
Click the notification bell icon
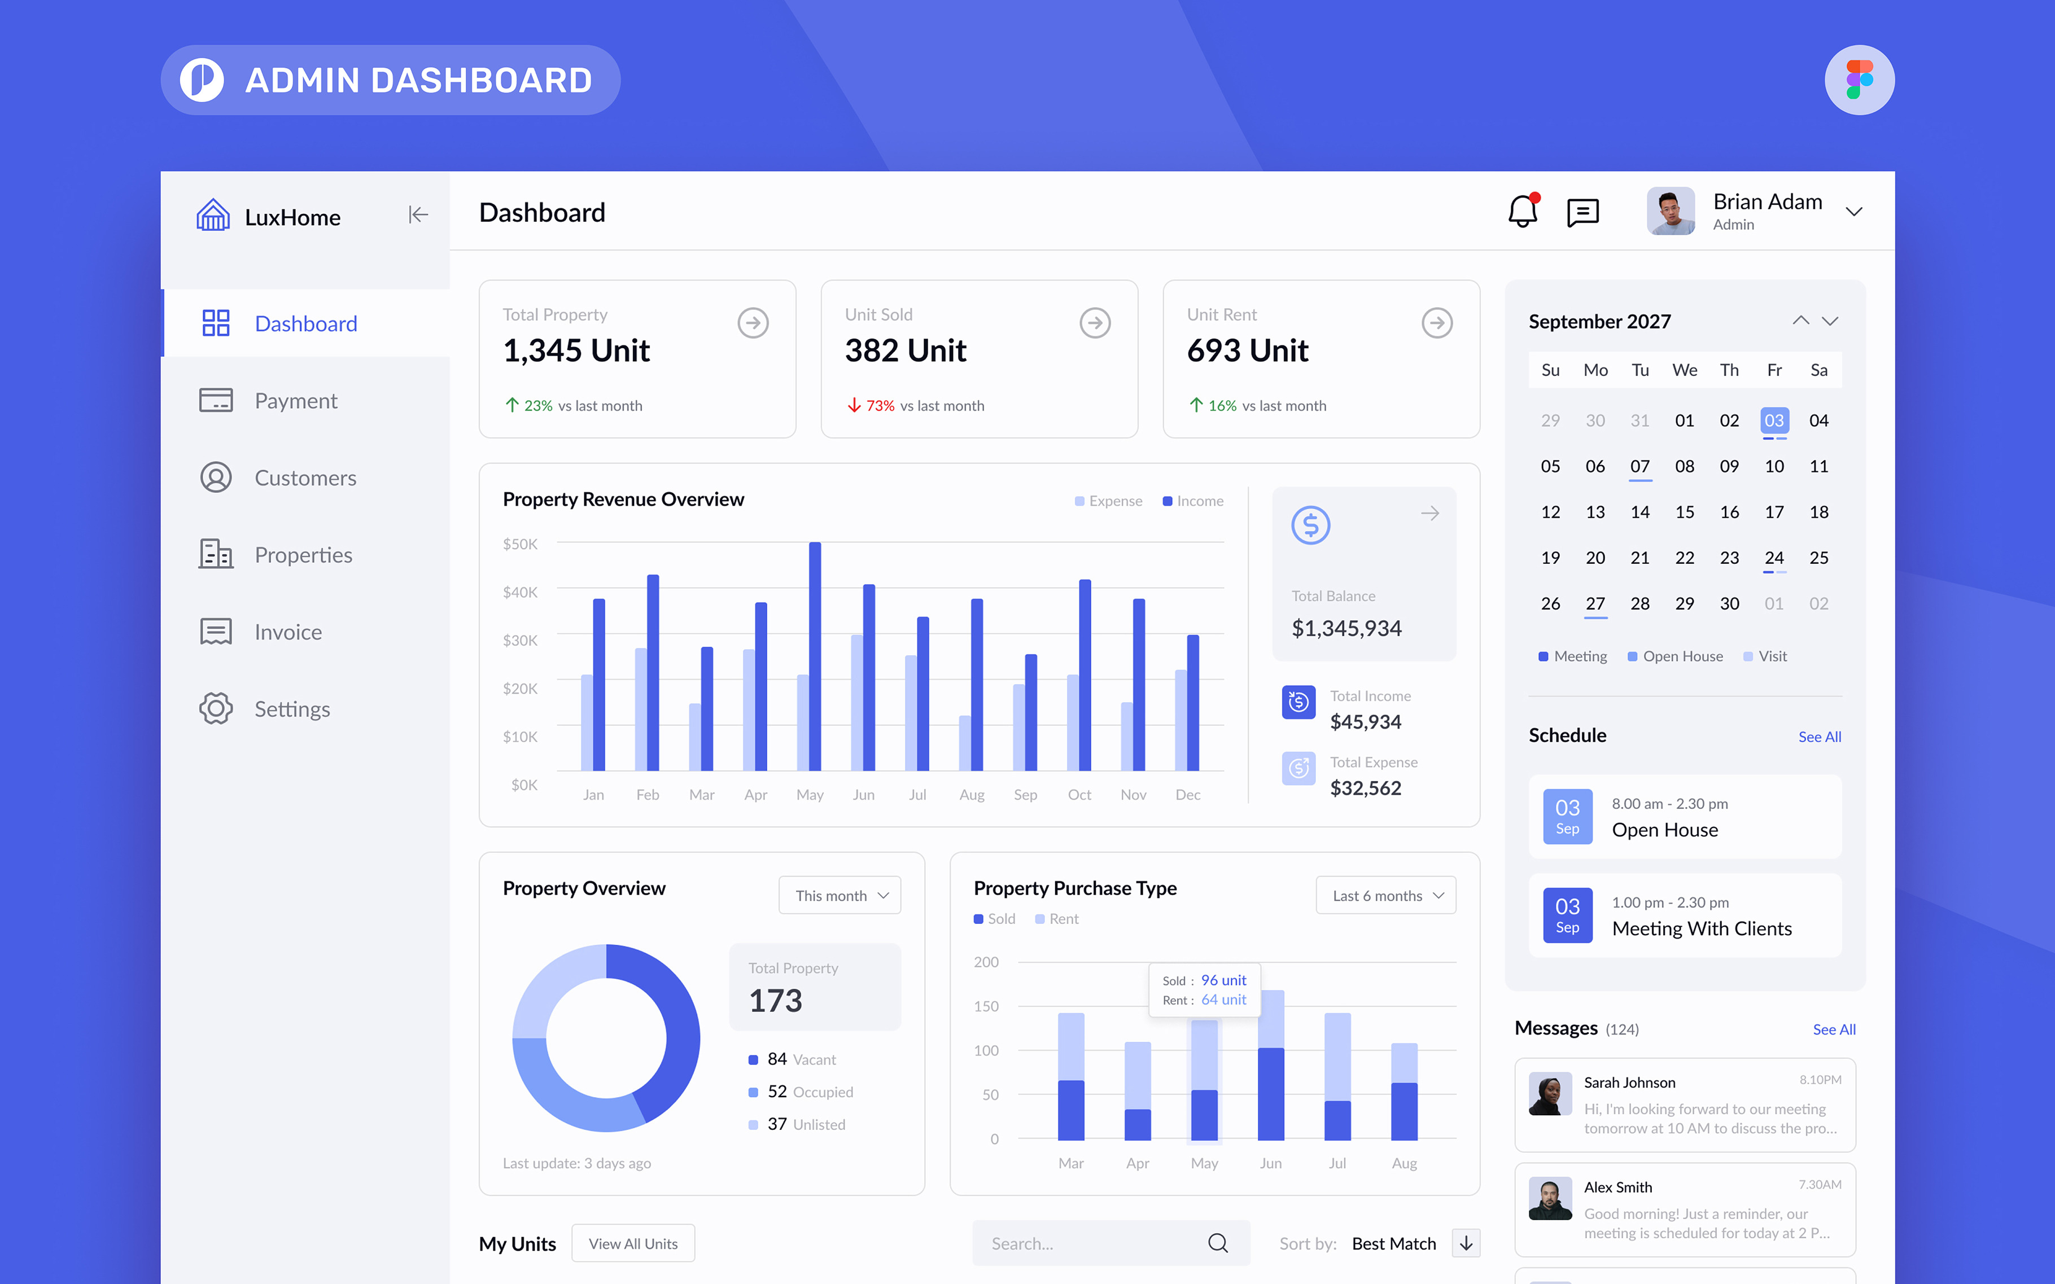click(x=1523, y=212)
